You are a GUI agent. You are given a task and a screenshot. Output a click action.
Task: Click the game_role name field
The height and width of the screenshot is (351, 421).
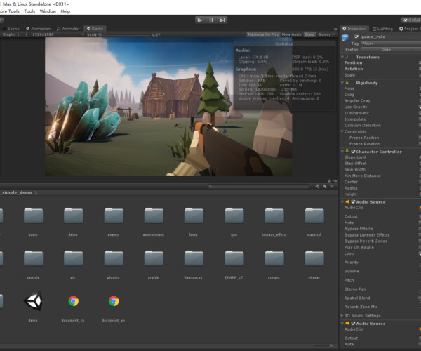[x=391, y=37]
